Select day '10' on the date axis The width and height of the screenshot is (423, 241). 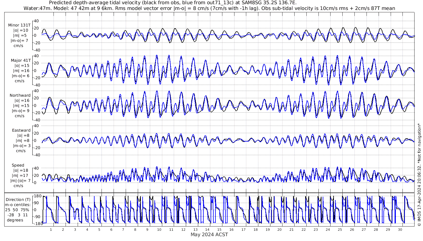[x=159, y=230]
